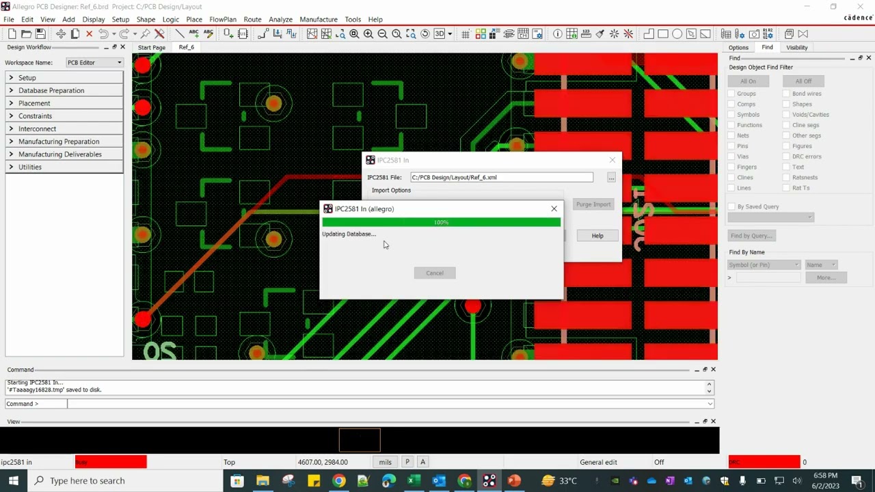Expand the Setup workflow section
Screen dimensions: 875x492
coord(64,78)
